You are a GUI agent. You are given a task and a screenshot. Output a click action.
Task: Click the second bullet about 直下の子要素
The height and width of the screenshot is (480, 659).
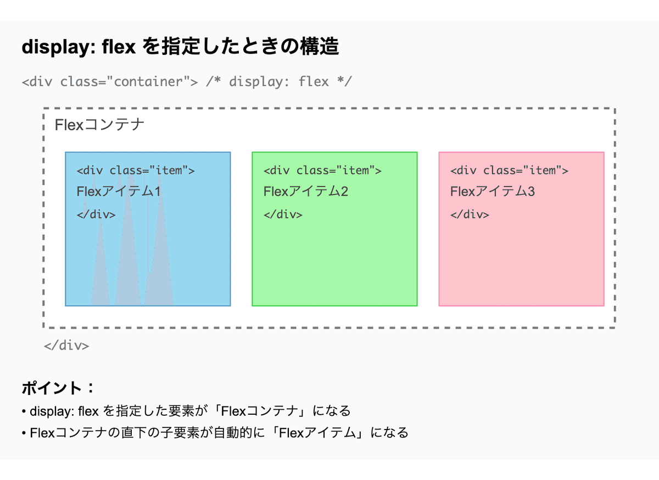tap(215, 433)
